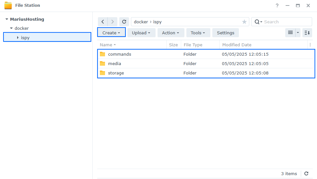The height and width of the screenshot is (179, 317).
Task: Select MariusHosting in the folder tree
Action: coord(27,19)
